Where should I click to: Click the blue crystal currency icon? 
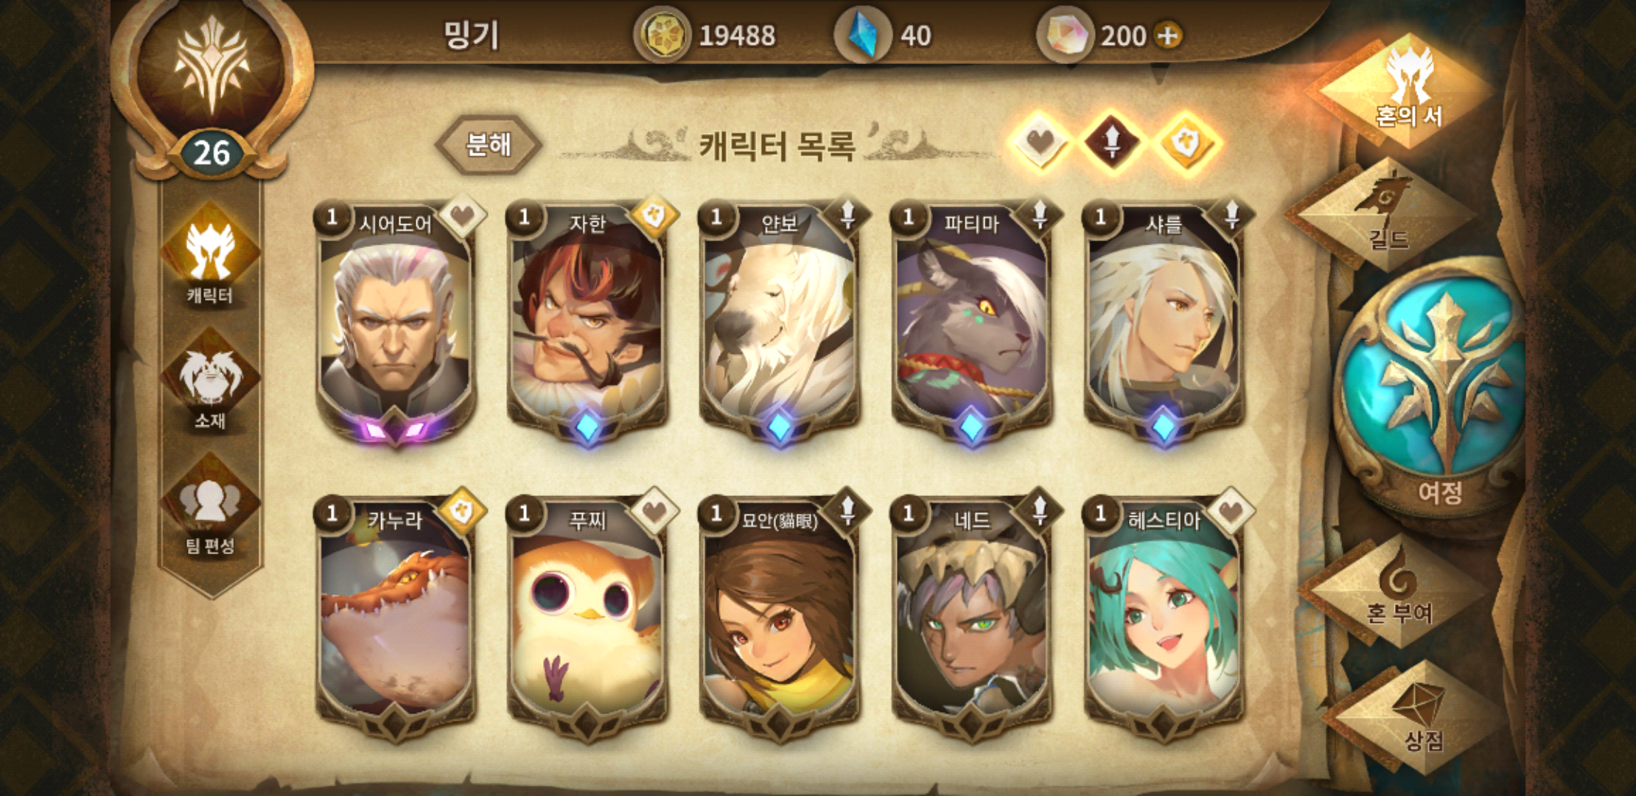(862, 35)
